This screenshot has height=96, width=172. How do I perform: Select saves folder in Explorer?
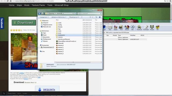[60, 33]
